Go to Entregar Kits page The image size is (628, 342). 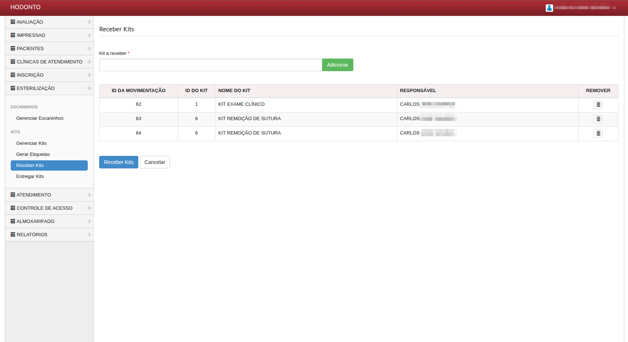30,177
